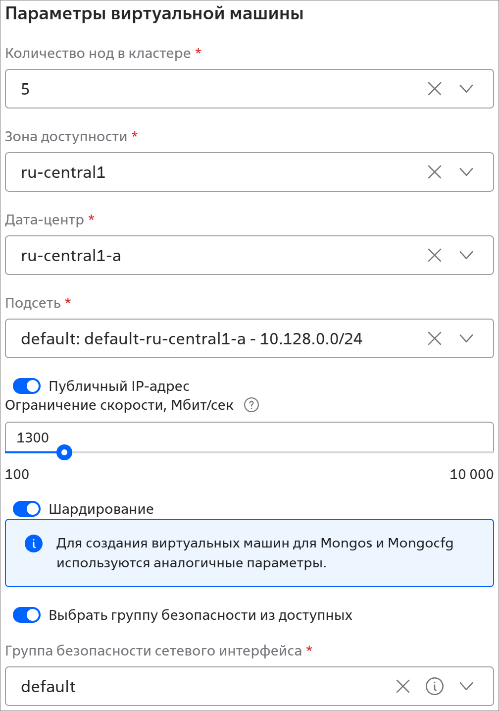Clear the availability zone ru-central1 selection

[434, 172]
